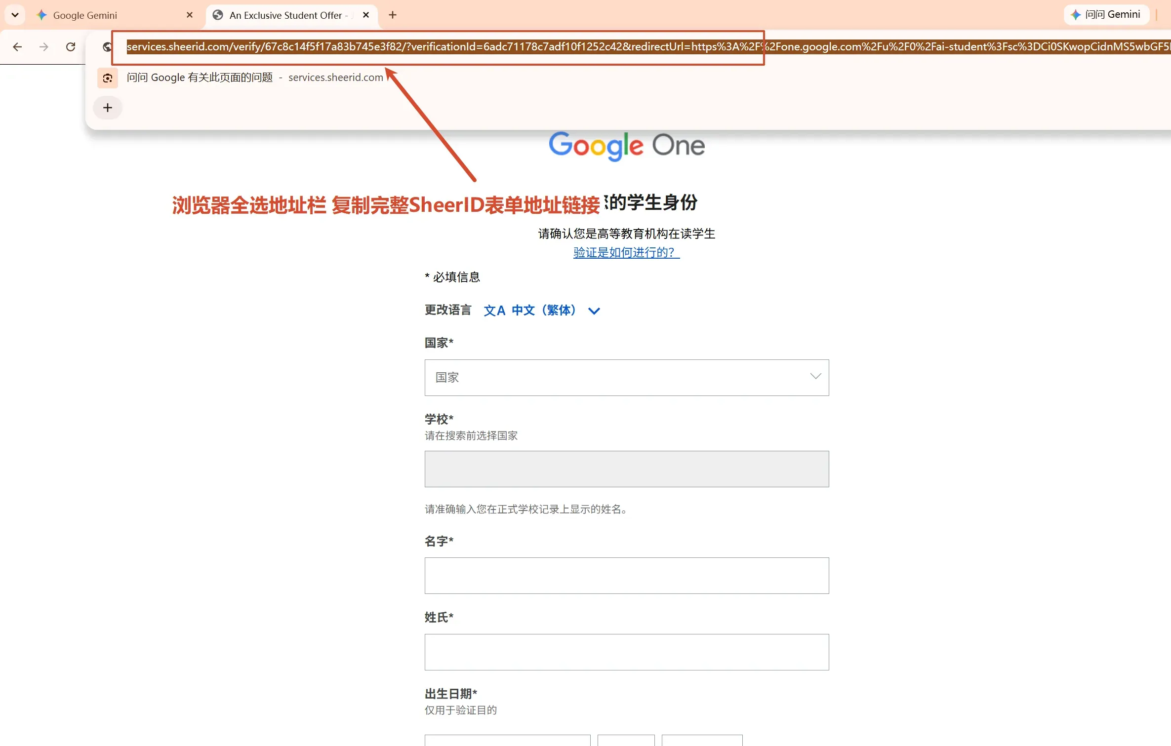The image size is (1171, 746).
Task: Close the Google Gemini tab
Action: 190,15
